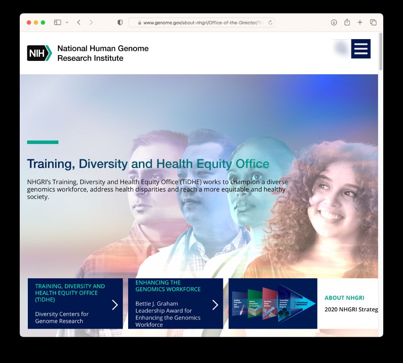
Task: Click the lock icon in address bar
Action: click(x=139, y=23)
